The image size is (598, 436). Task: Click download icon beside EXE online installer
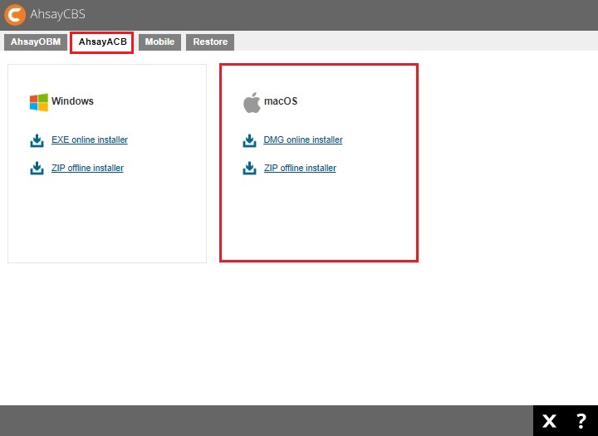[x=37, y=140]
